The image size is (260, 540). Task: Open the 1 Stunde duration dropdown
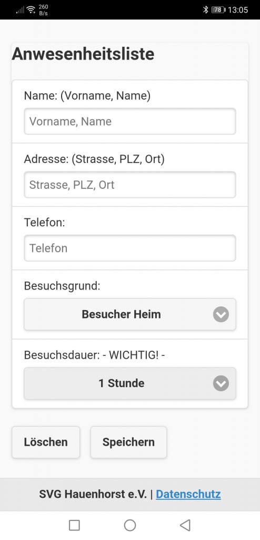coord(130,383)
